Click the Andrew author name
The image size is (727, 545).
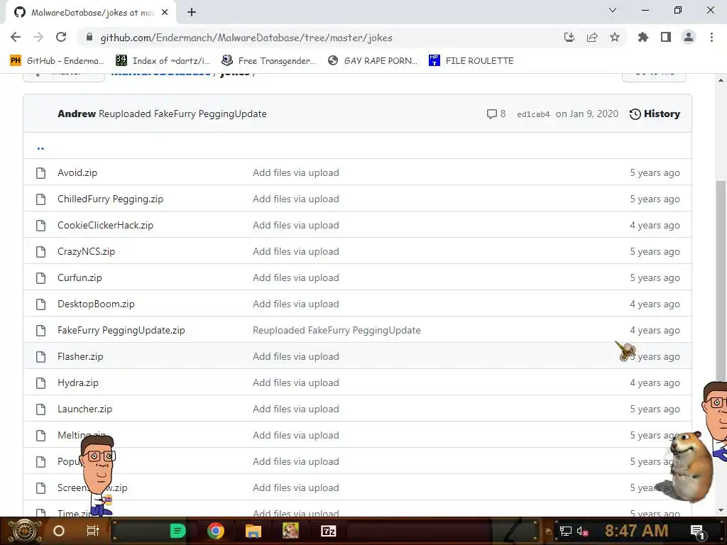(x=77, y=114)
